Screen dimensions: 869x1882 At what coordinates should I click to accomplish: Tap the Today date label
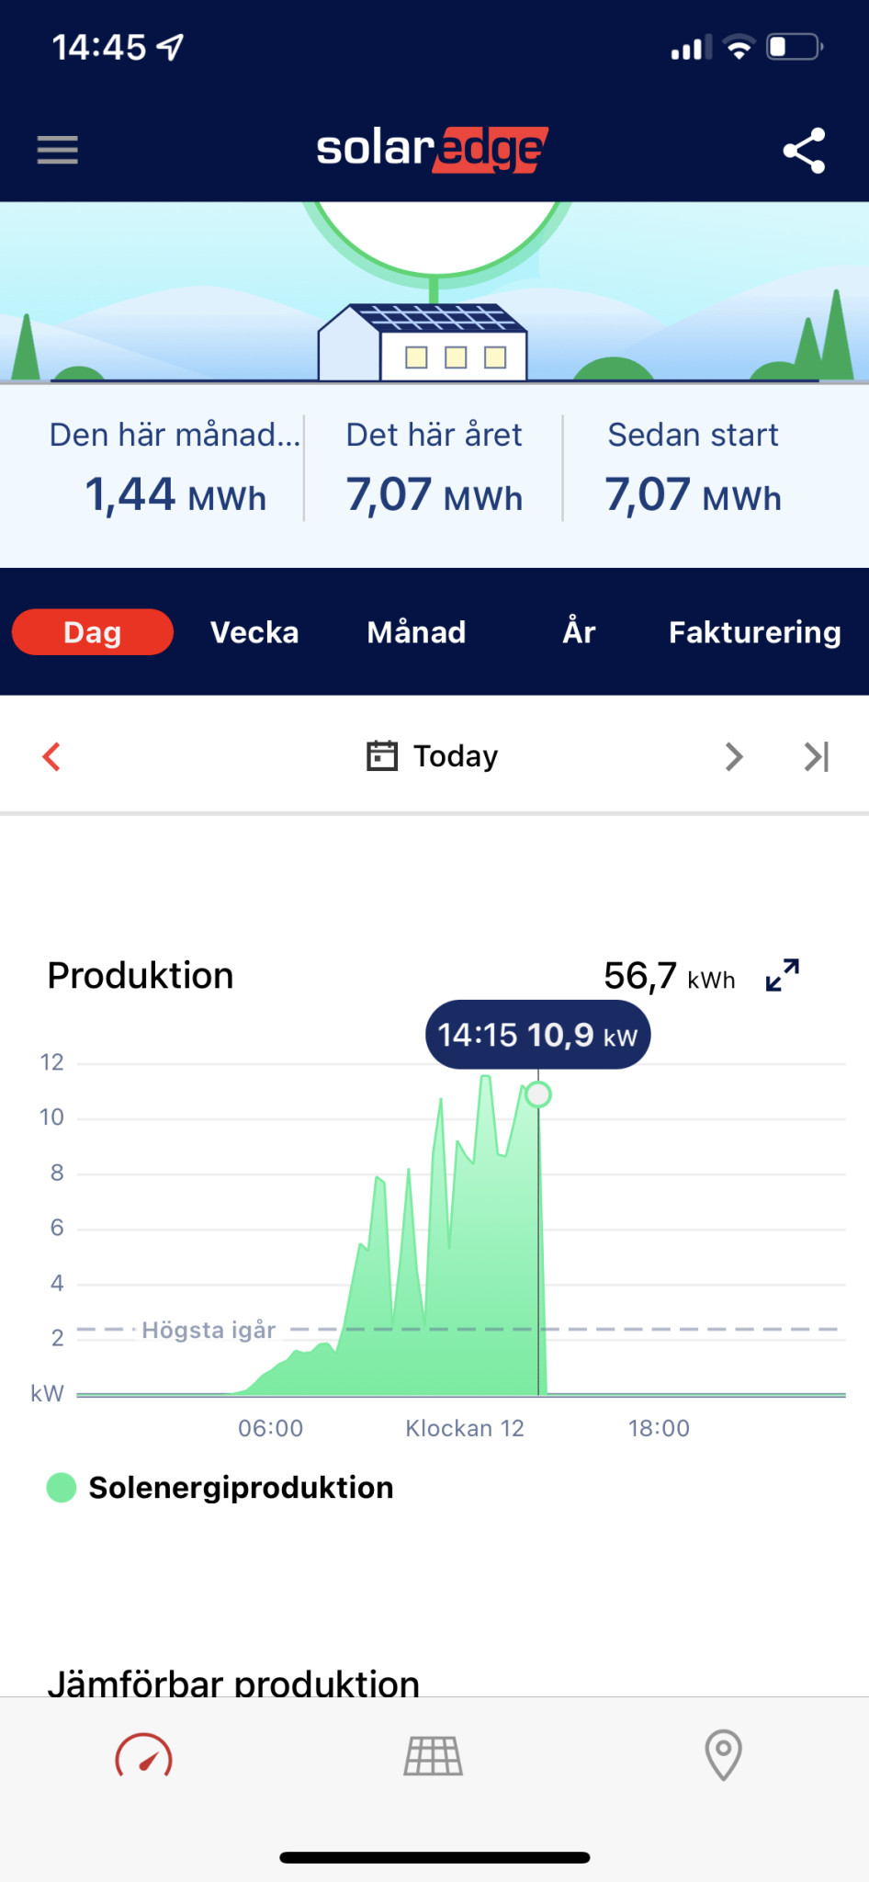(x=456, y=756)
